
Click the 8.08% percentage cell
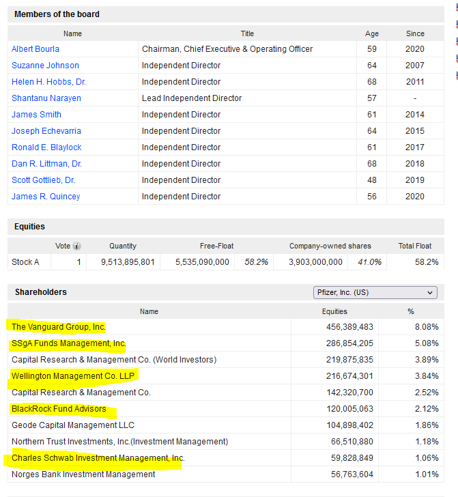(x=427, y=327)
